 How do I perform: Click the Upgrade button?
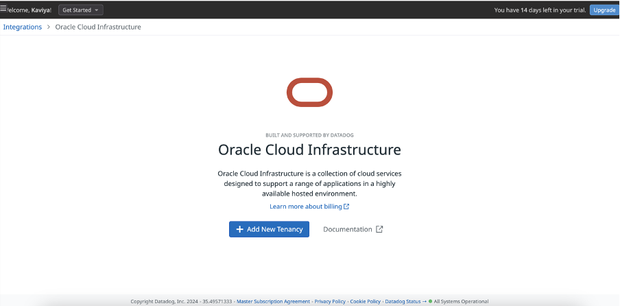(x=604, y=10)
